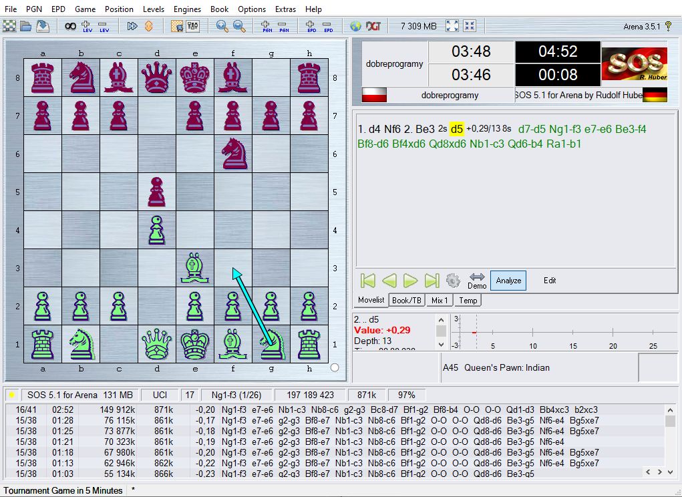Open the Help menu
682x497 pixels.
coord(313,9)
